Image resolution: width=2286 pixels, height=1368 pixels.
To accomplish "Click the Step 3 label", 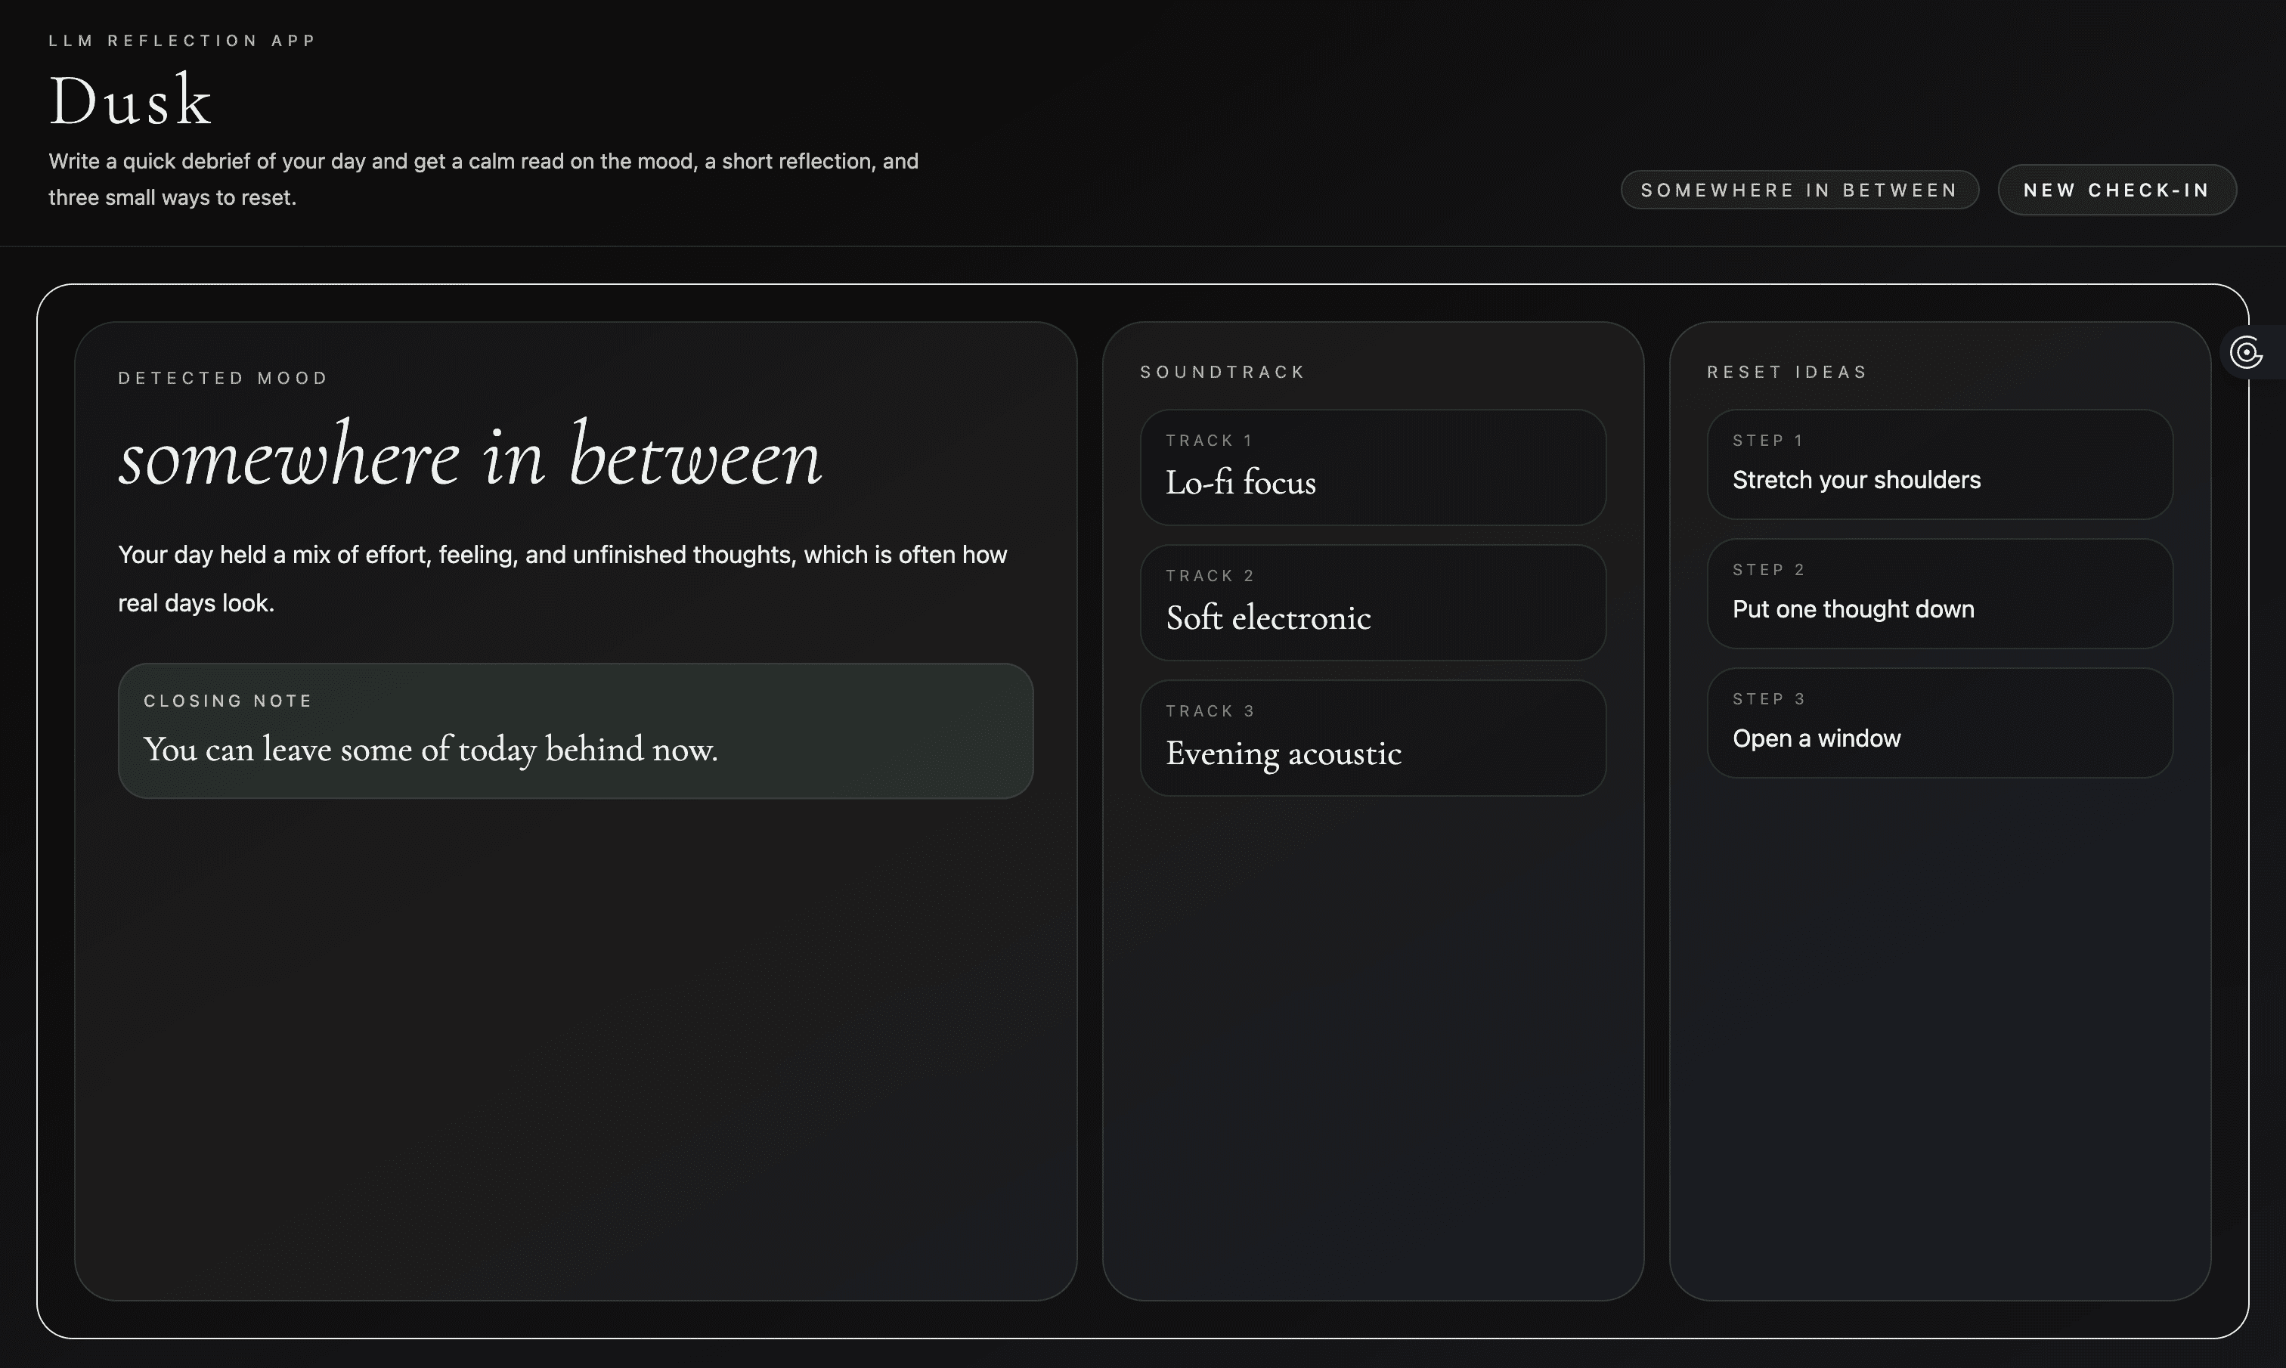I will (x=1768, y=699).
